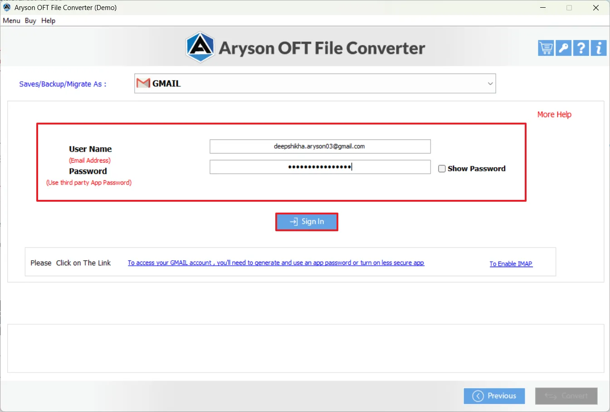This screenshot has width=610, height=412.
Task: Open the Buy menu
Action: 30,21
